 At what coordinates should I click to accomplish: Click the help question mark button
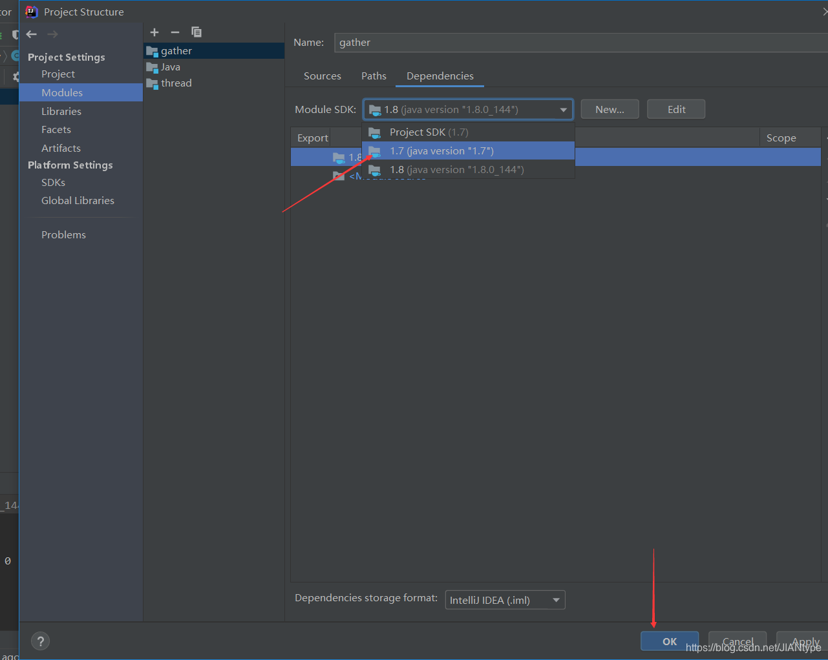tap(40, 641)
